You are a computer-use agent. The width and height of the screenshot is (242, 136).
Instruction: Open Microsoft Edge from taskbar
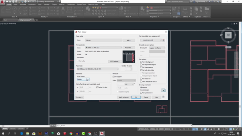(x=22, y=133)
